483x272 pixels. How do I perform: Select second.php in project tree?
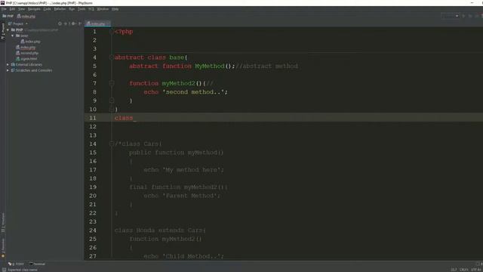coord(27,53)
